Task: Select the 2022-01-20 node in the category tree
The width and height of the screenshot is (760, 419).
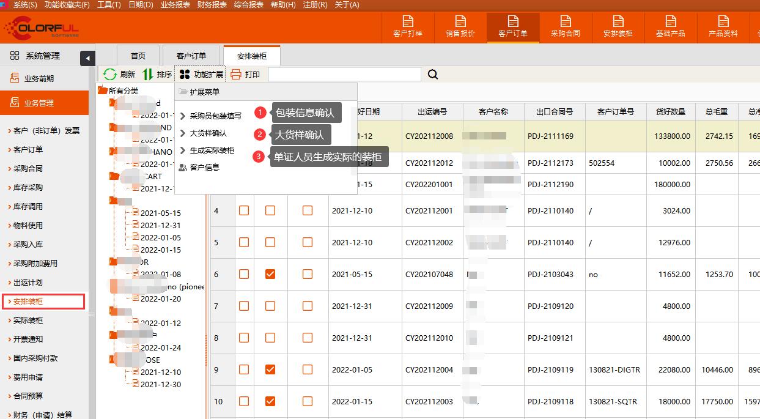Action: (x=161, y=298)
